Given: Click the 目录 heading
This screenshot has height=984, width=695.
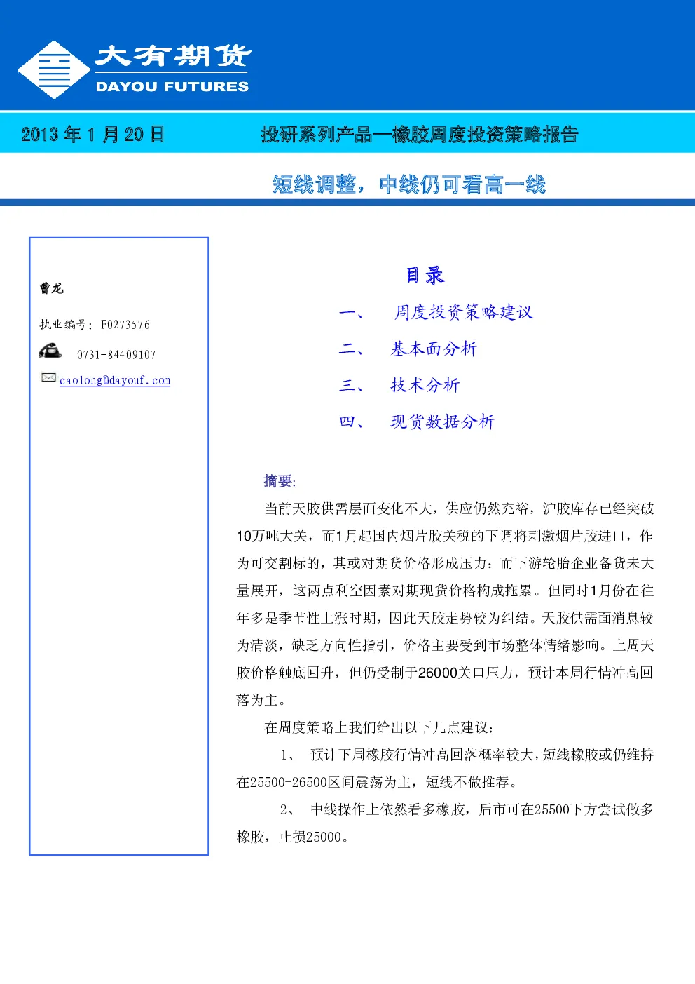Looking at the screenshot, I should 425,275.
